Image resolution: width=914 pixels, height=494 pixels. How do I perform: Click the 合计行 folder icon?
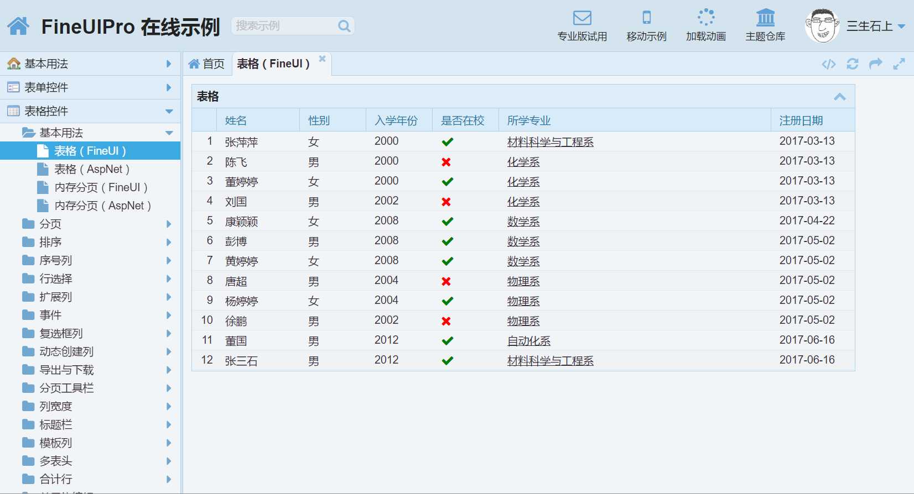[28, 479]
